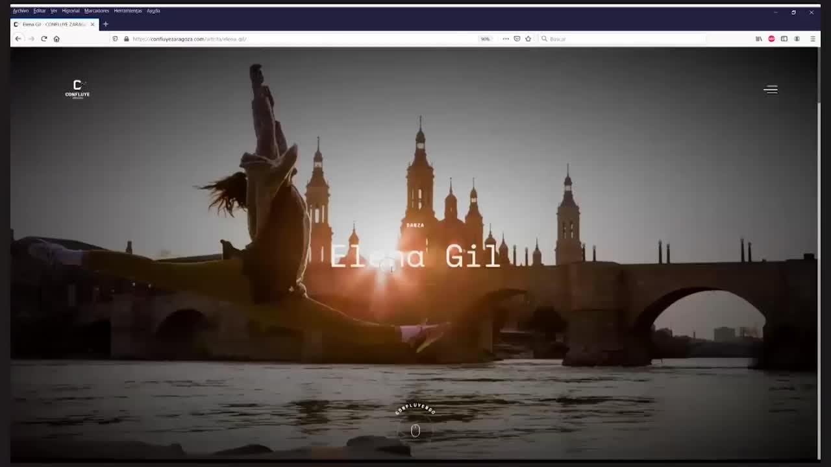This screenshot has width=831, height=467.
Task: Open the browser library
Action: (x=758, y=39)
